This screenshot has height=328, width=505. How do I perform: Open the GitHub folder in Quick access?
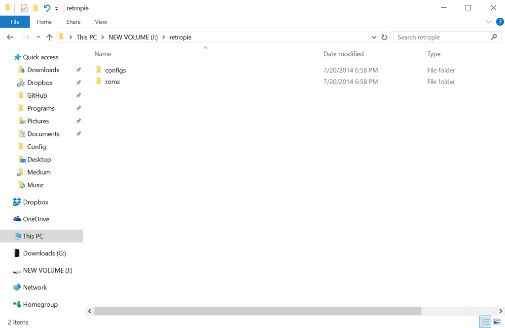pos(37,95)
